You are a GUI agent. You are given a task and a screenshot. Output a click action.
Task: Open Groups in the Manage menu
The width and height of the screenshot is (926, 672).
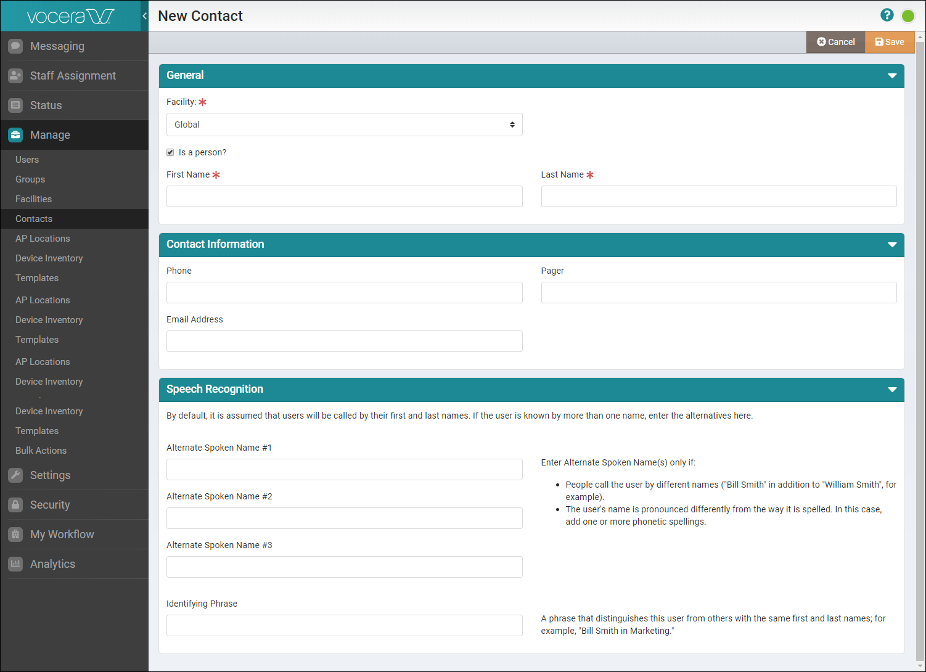30,179
